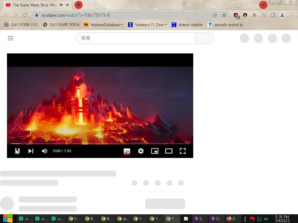
Task: Skip to the next video
Action: (x=31, y=151)
